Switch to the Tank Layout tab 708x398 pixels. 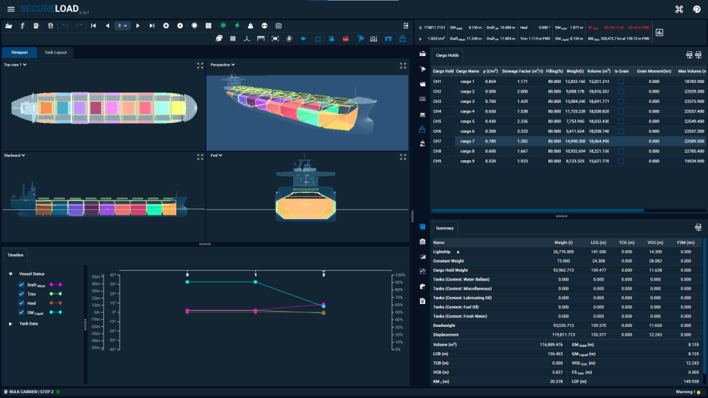pyautogui.click(x=54, y=53)
